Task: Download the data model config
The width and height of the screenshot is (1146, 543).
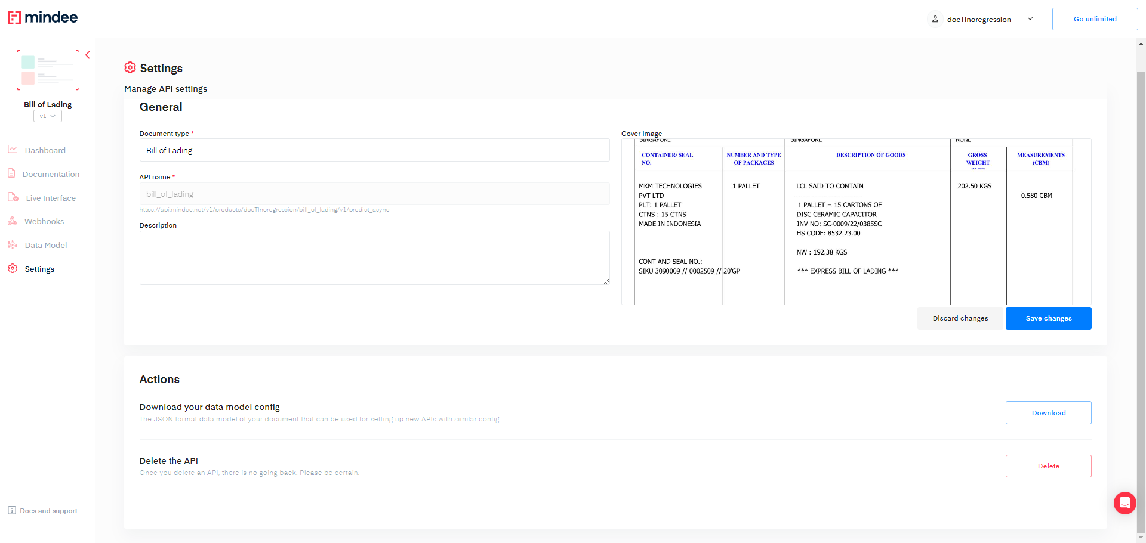Action: 1048,413
